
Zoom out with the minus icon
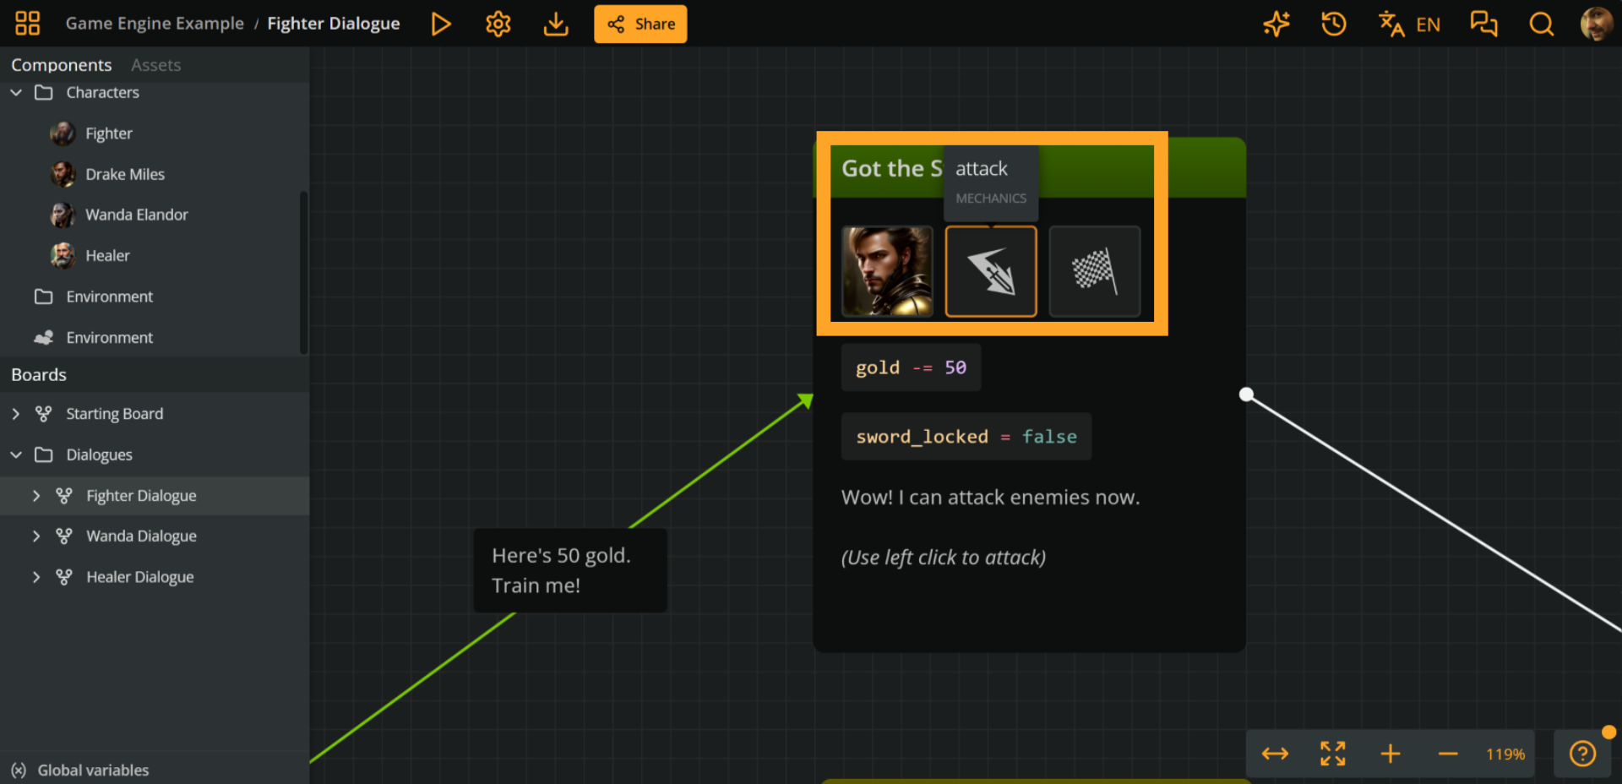(x=1448, y=754)
